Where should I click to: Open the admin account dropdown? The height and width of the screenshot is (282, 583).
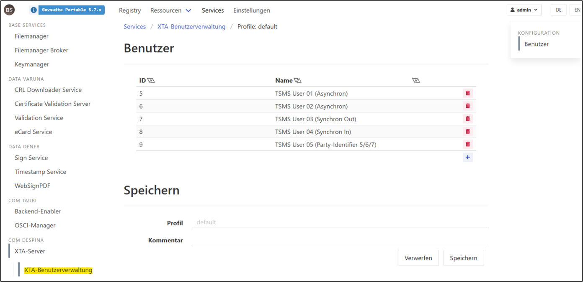524,10
